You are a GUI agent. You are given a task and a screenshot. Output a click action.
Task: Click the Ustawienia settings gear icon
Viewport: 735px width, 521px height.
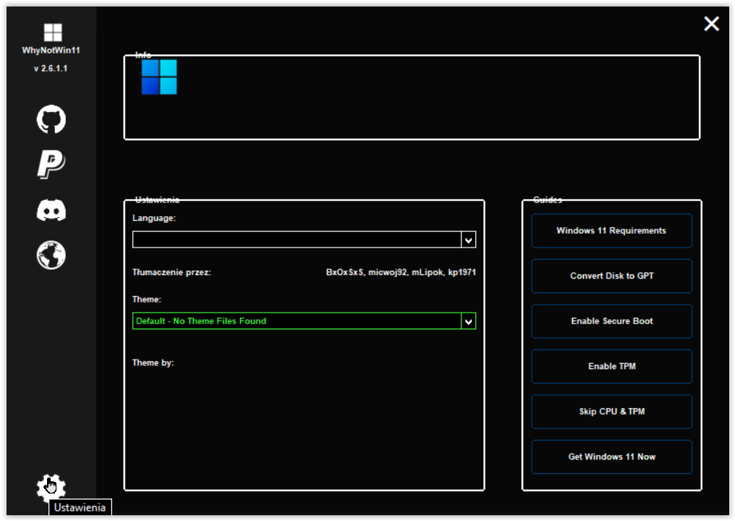click(x=51, y=487)
